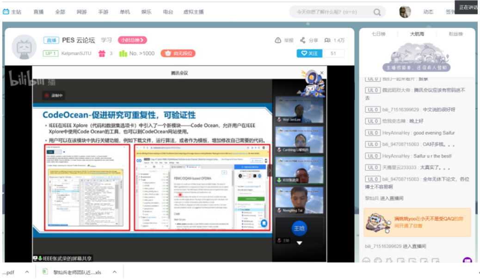Click the pink gift icon
This screenshot has width=480, height=279.
[x=102, y=54]
